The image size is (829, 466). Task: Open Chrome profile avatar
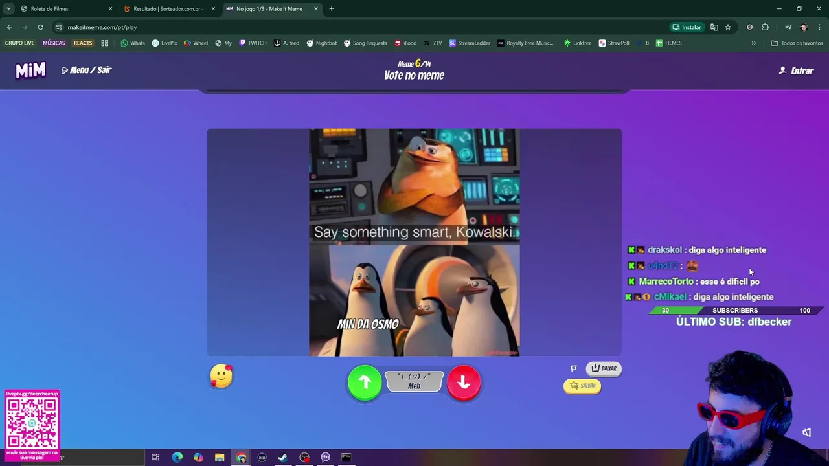tap(804, 27)
